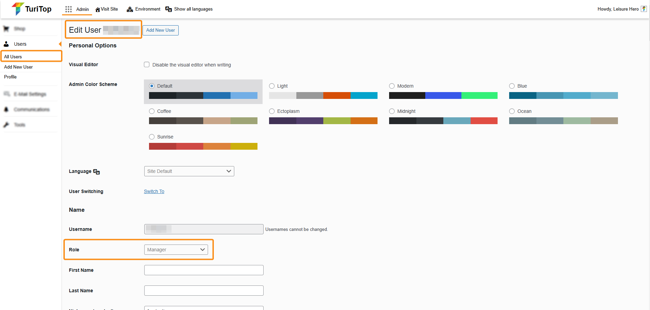Click the Add New User button

click(x=160, y=30)
